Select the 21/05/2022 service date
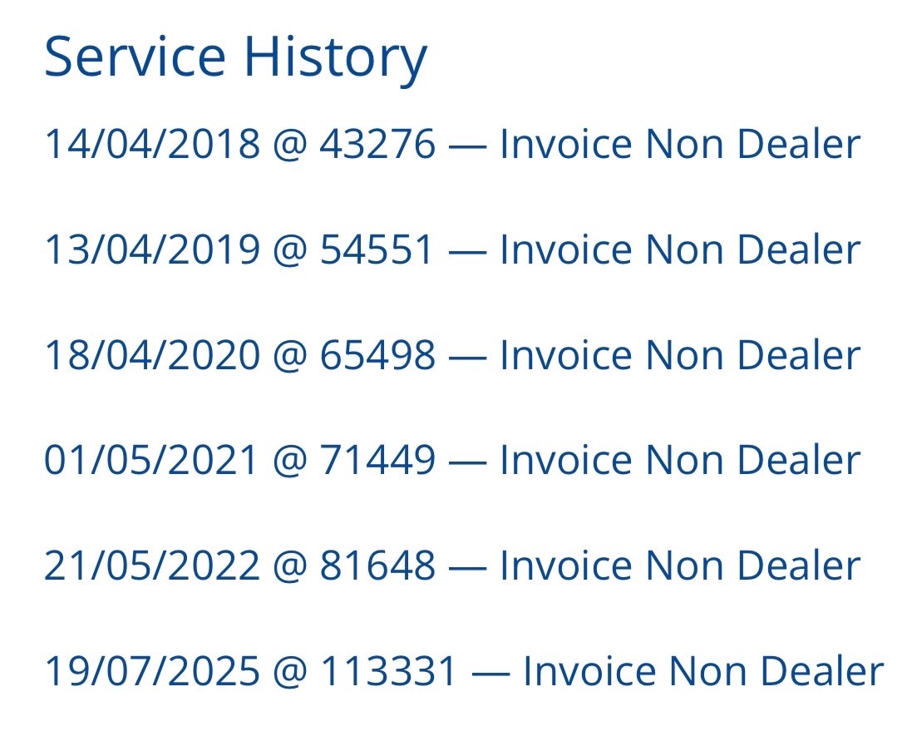This screenshot has height=741, width=907. [152, 566]
